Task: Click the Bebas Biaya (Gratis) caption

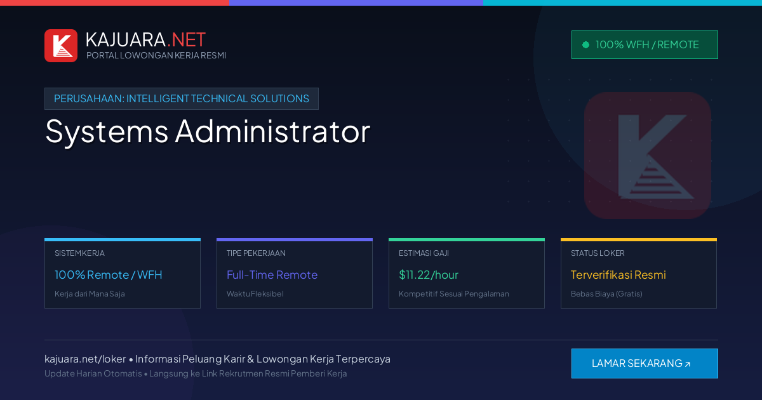Action: [606, 294]
